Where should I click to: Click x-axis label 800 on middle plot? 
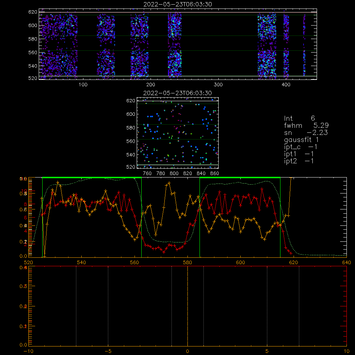point(174,174)
